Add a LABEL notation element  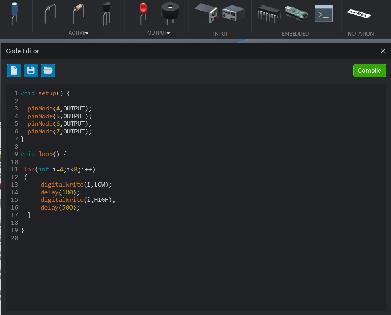[359, 14]
